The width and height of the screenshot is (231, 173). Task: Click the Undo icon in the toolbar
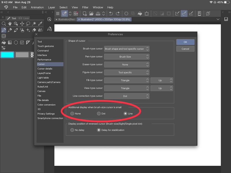pos(111,14)
